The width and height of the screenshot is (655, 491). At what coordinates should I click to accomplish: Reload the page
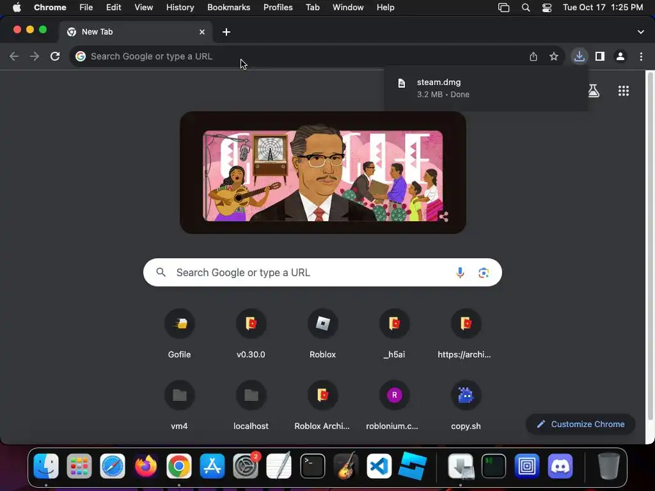55,56
